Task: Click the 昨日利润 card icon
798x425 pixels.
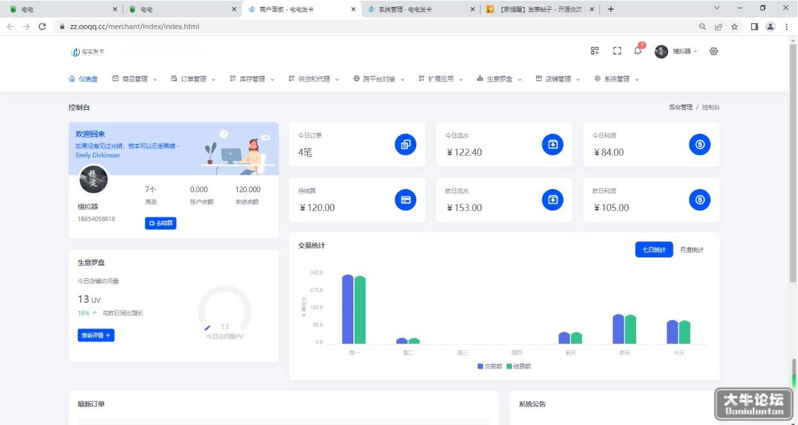Action: point(700,200)
